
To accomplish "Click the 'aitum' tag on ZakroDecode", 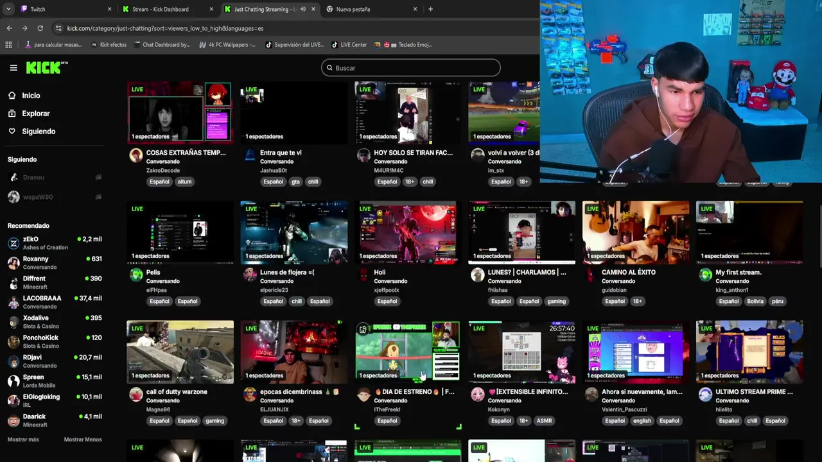I will click(x=185, y=182).
